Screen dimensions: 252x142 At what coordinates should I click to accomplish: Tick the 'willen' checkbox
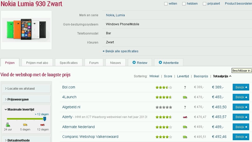point(166,4)
